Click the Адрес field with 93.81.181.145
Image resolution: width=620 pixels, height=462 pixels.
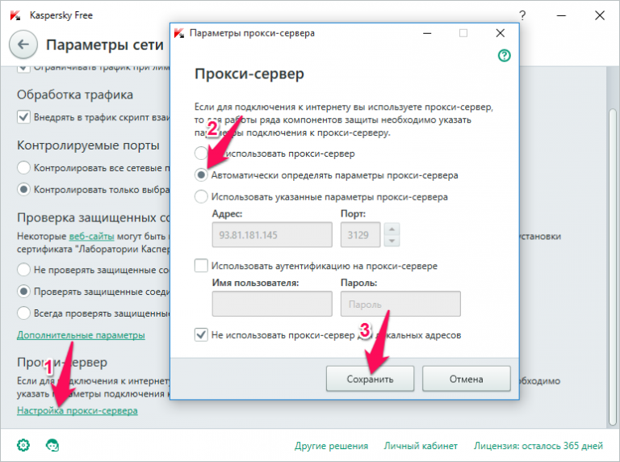(272, 234)
